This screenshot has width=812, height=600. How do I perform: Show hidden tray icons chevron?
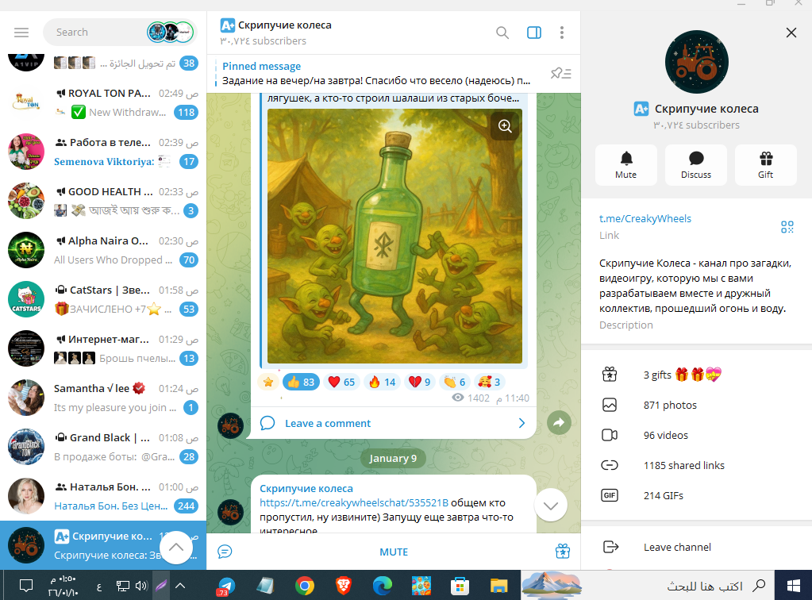pos(180,586)
